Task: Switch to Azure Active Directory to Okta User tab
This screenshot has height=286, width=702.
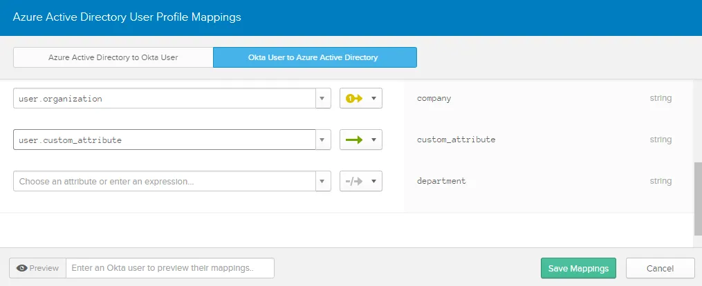Action: (113, 57)
